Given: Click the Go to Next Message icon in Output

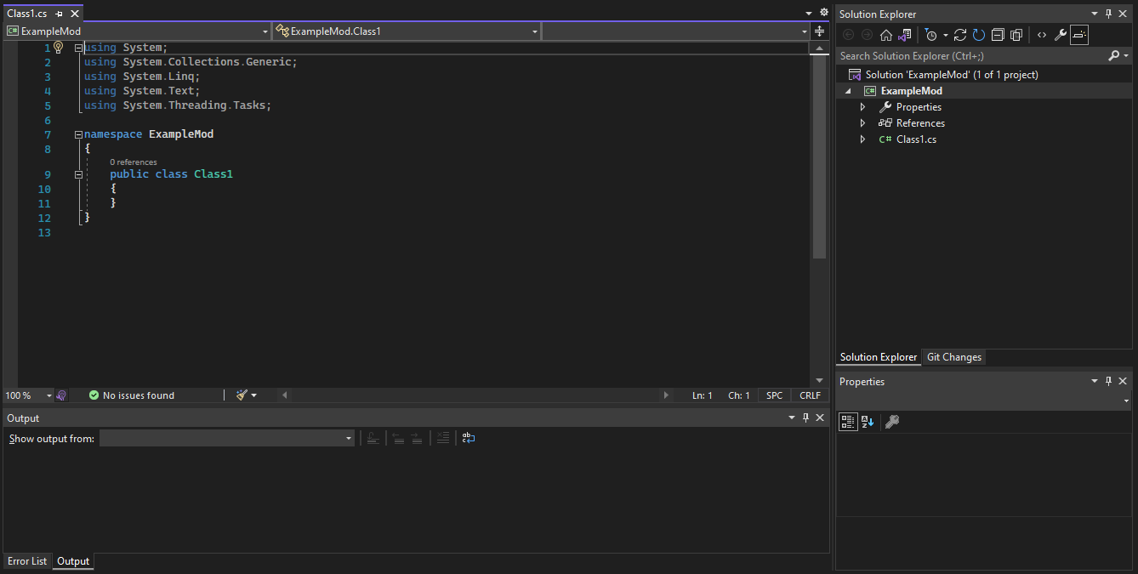Looking at the screenshot, I should tap(416, 438).
